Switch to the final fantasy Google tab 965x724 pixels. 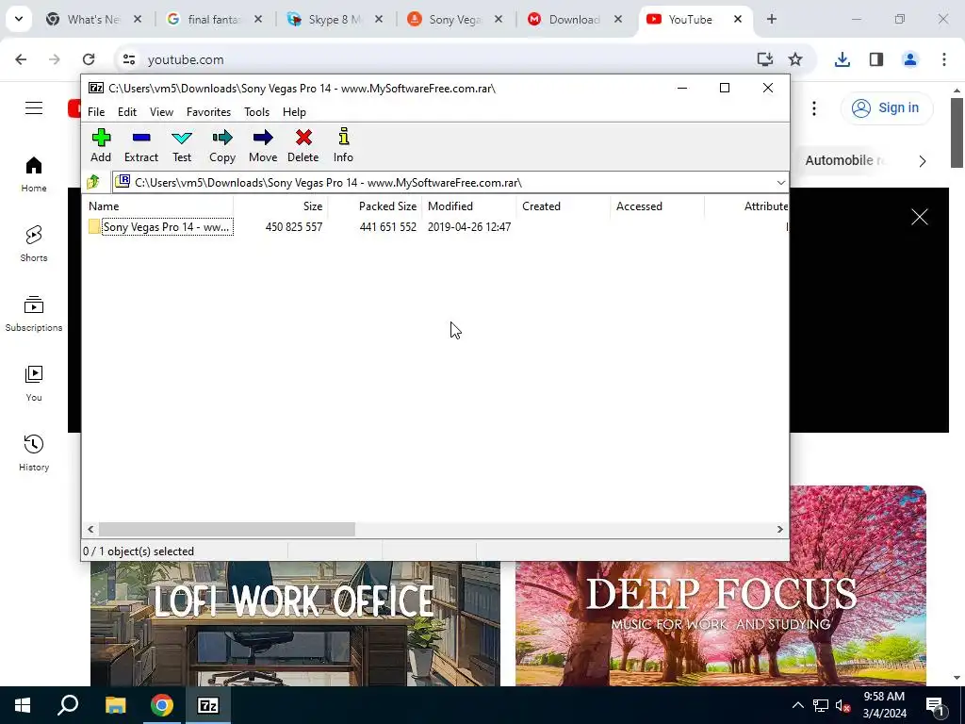pos(214,20)
